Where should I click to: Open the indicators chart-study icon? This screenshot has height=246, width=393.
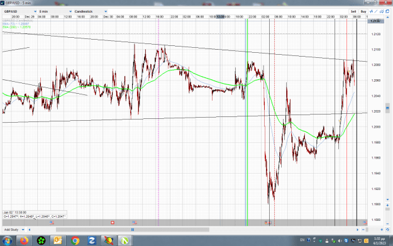click(371, 11)
